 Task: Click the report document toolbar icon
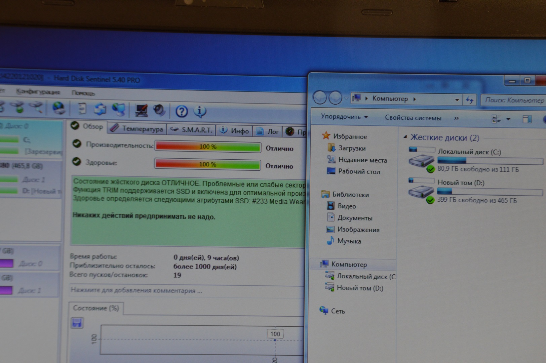tap(82, 109)
